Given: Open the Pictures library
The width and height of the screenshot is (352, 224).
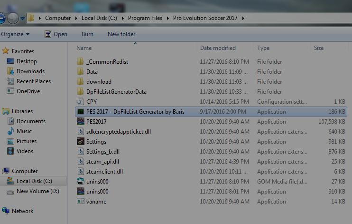Looking at the screenshot, I should click(x=27, y=141).
